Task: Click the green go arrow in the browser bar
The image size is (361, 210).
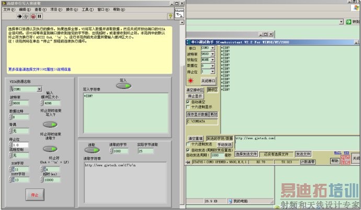Action: pos(348,21)
